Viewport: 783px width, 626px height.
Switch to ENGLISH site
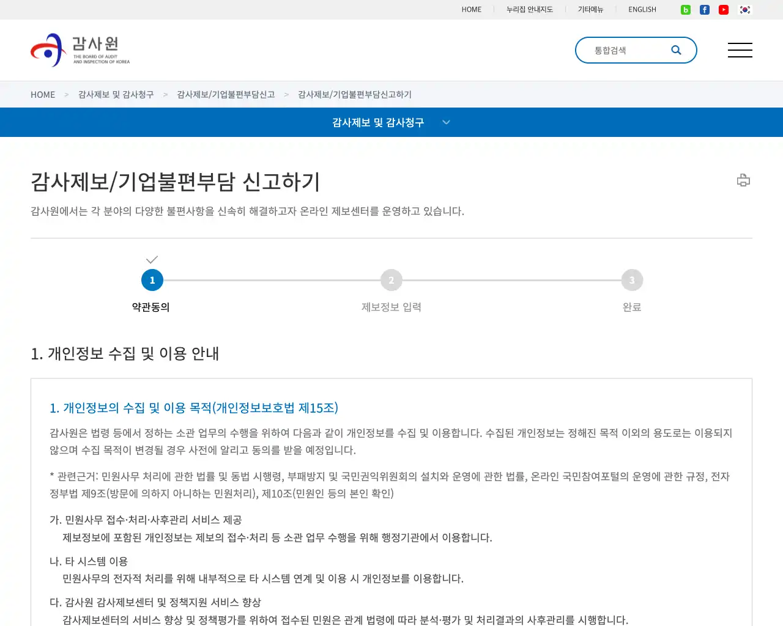[642, 10]
